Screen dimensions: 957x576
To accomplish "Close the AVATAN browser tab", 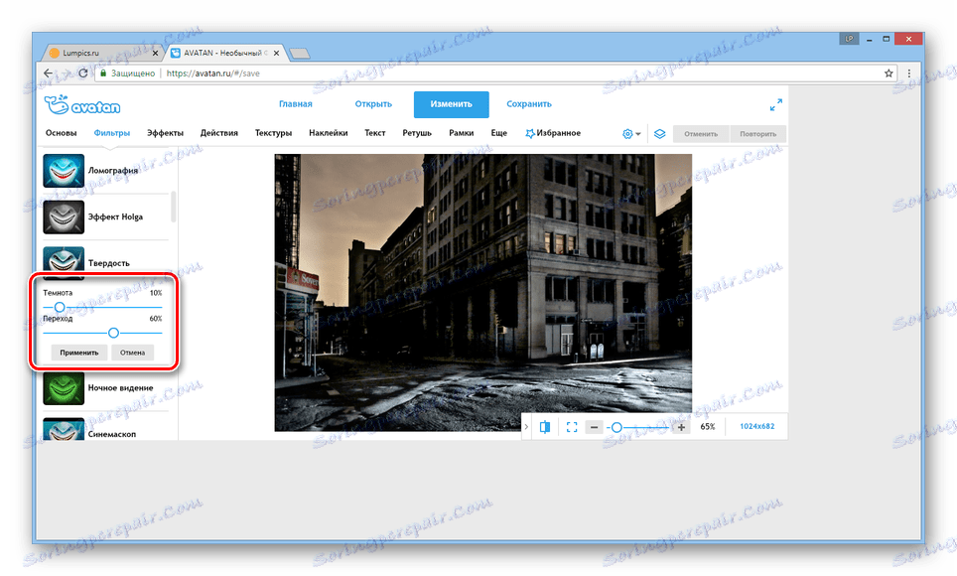I will [277, 54].
